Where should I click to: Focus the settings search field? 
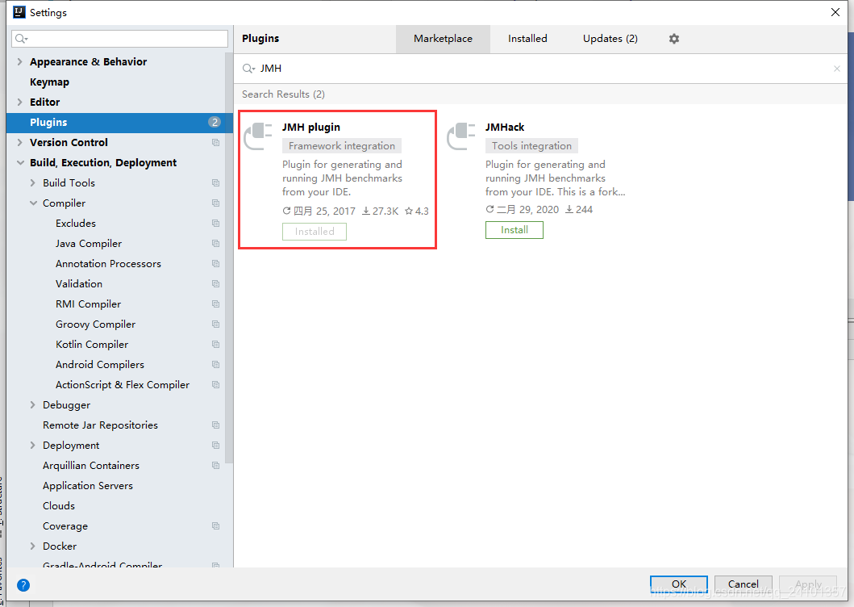pyautogui.click(x=120, y=38)
